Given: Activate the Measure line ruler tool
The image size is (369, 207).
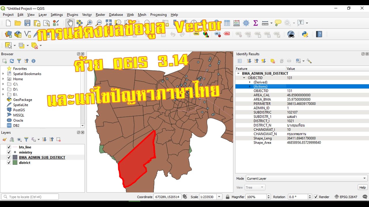Looking at the screenshot, I should pyautogui.click(x=265, y=23).
